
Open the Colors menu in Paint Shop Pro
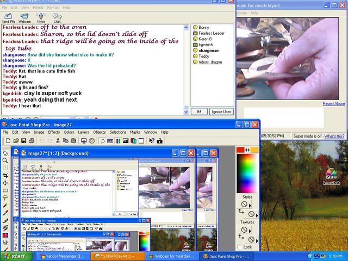coord(69,132)
